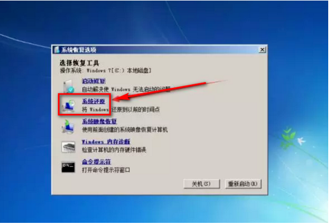Click the Windows Memory Diagnostic chip icon
Screen dimensions: 336x224
click(x=68, y=147)
